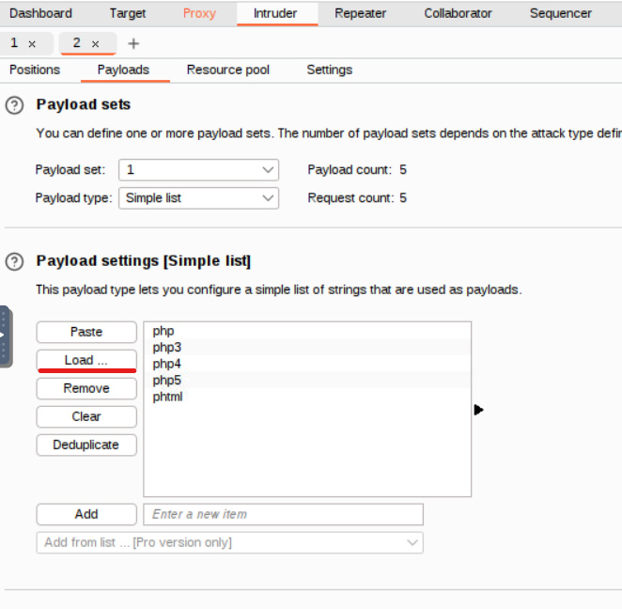Image resolution: width=622 pixels, height=609 pixels.
Task: Close Intruder tab 2
Action: pos(95,44)
